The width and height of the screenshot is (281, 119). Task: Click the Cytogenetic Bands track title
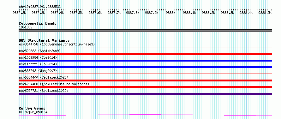coord(38,23)
